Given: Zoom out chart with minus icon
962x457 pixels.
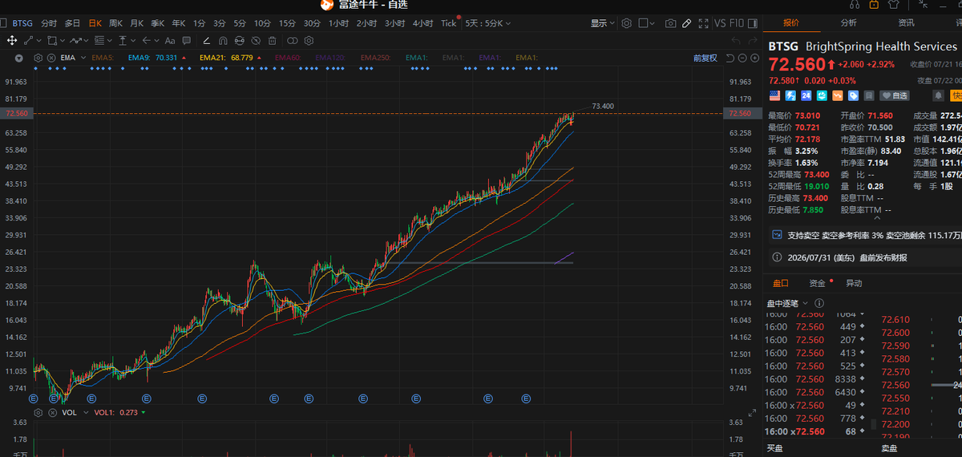Looking at the screenshot, I should click(742, 58).
